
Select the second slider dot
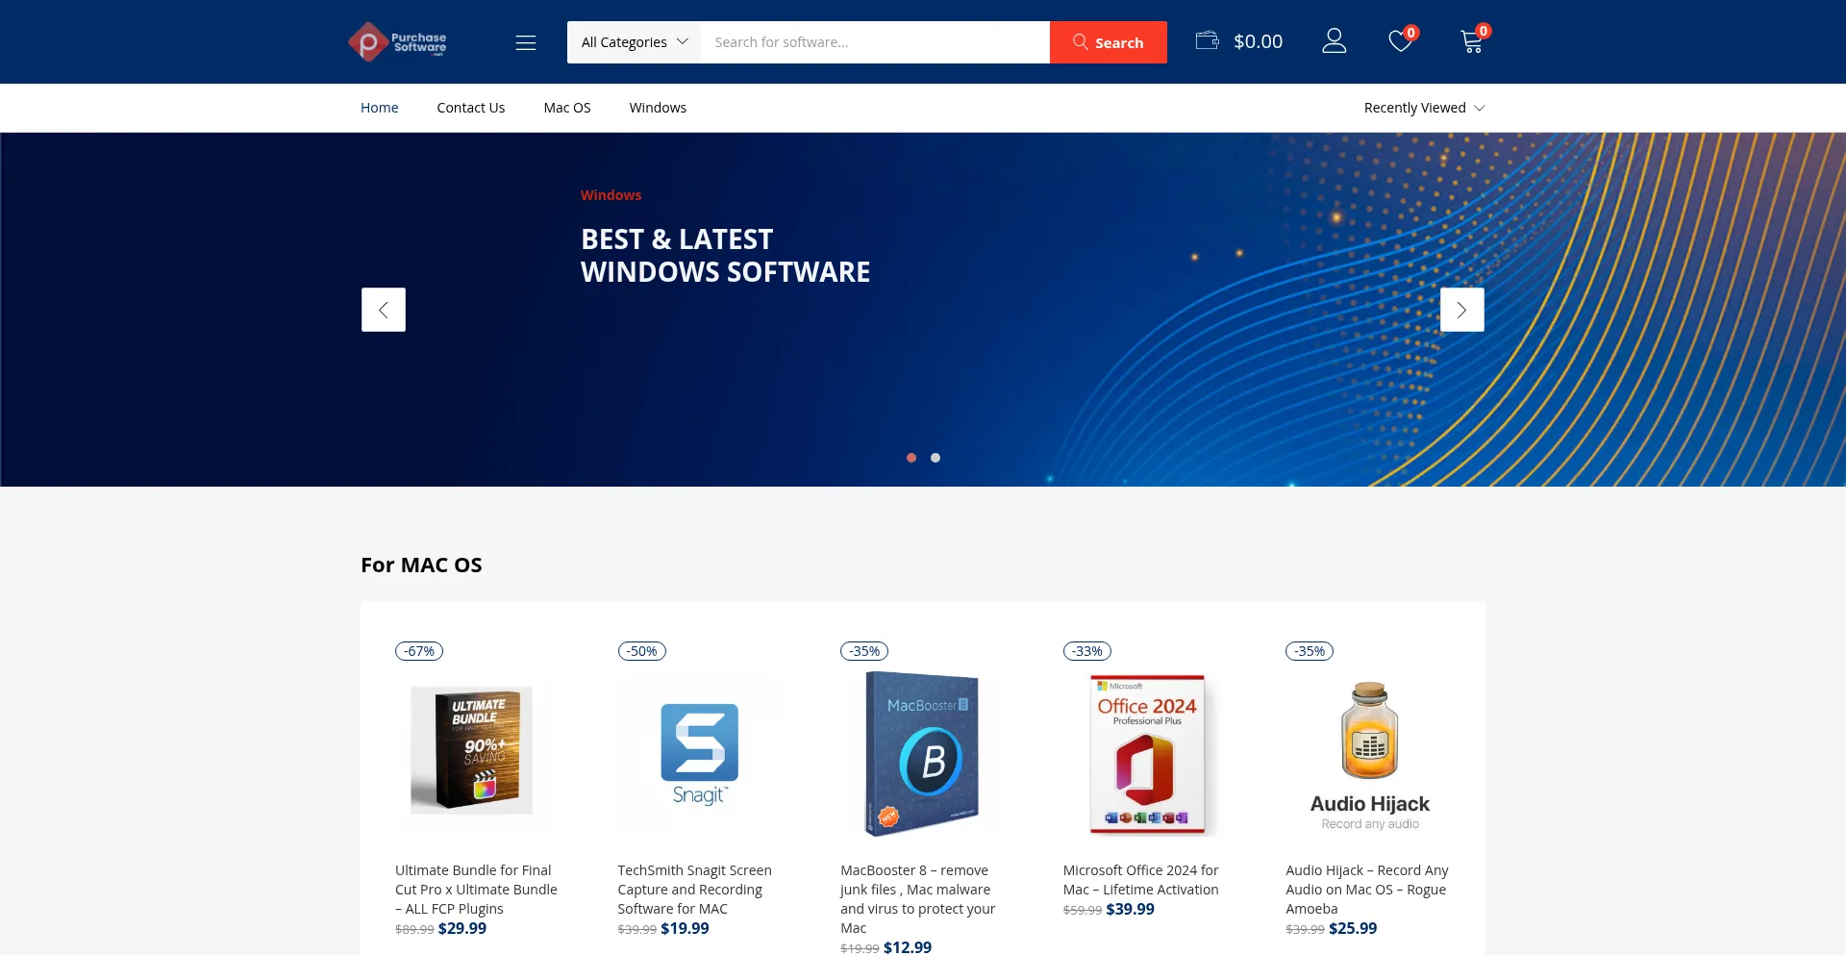click(x=935, y=458)
